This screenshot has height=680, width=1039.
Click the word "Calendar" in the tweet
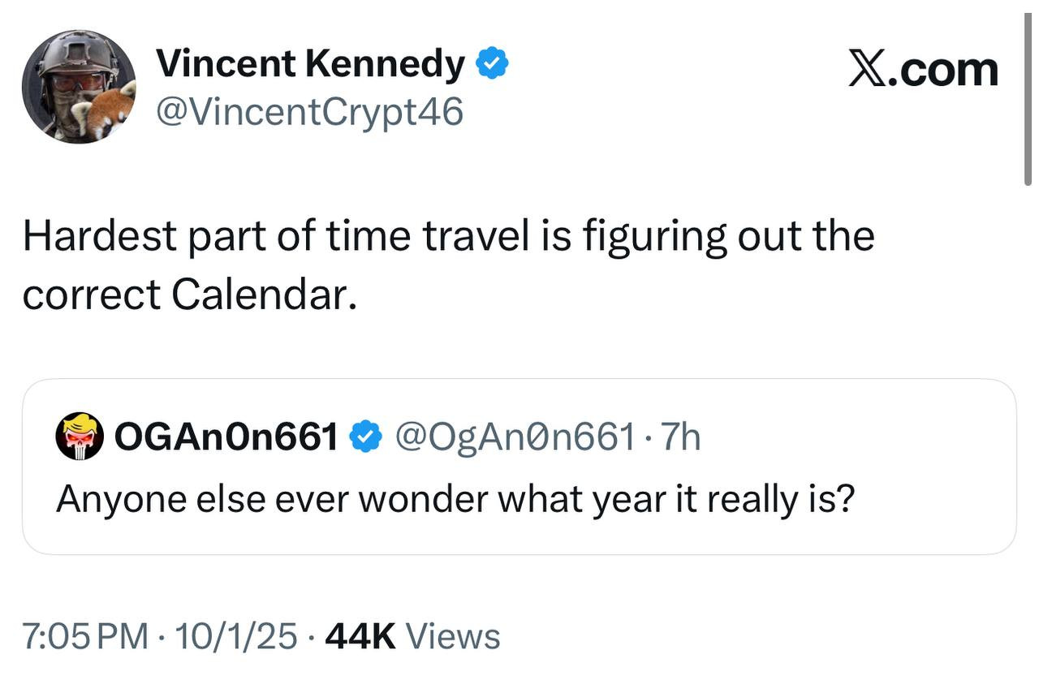pos(262,295)
